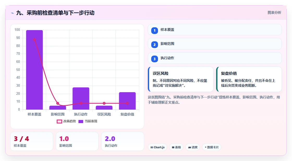
Task: Click the 2.0 执行动作 stat card
Action: (123, 141)
